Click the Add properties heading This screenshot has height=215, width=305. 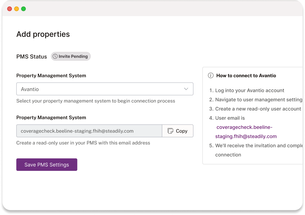pos(43,34)
